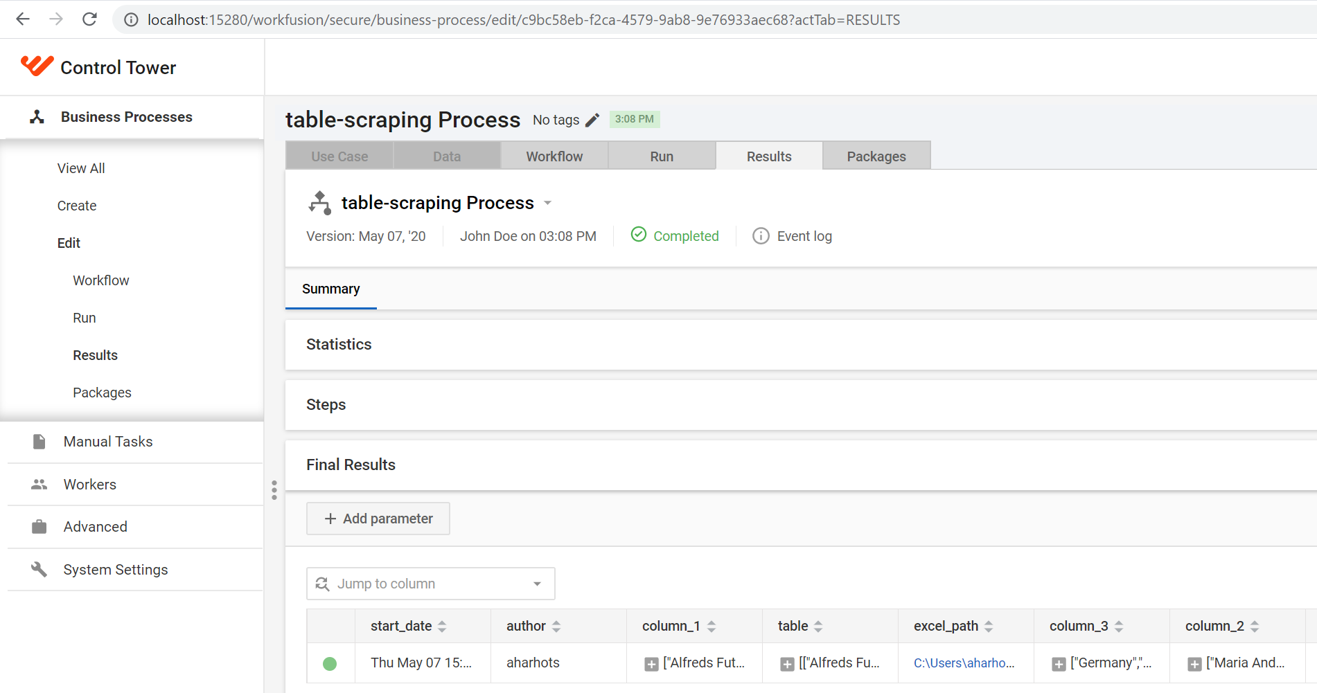Screen dimensions: 1317x693
Task: Click the 'Thu May 07 15:...' start date cell
Action: tap(421, 663)
